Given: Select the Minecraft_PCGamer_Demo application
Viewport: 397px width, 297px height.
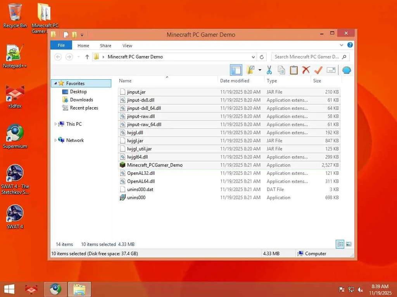Looking at the screenshot, I should [x=229, y=165].
